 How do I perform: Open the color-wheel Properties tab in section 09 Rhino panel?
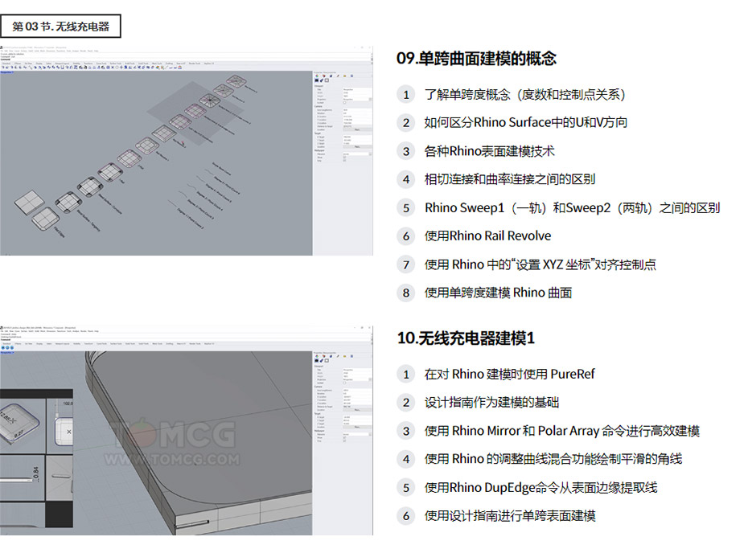click(x=317, y=76)
